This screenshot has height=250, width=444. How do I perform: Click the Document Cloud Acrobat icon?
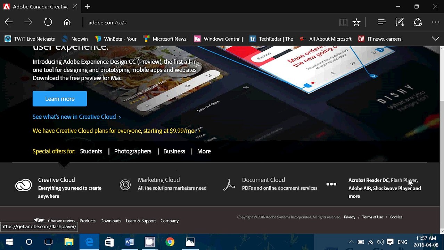point(229,185)
